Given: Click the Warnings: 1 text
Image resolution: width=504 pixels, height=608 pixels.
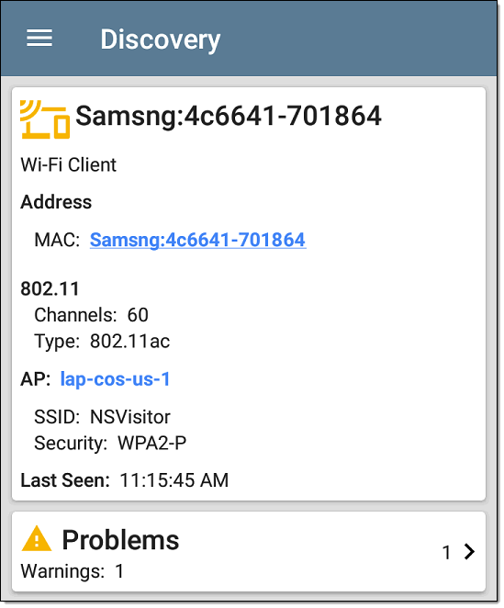Looking at the screenshot, I should point(73,571).
